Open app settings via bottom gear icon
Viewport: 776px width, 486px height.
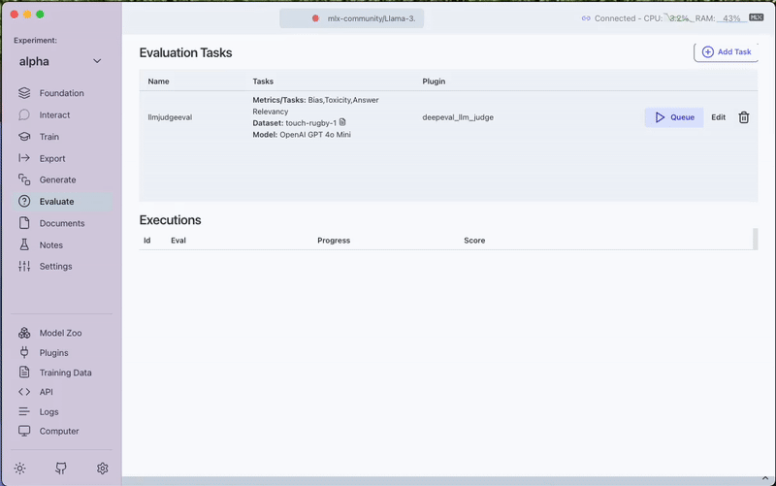tap(103, 469)
